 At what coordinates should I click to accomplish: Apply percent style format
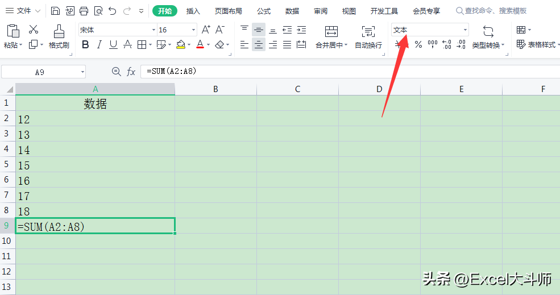[418, 45]
